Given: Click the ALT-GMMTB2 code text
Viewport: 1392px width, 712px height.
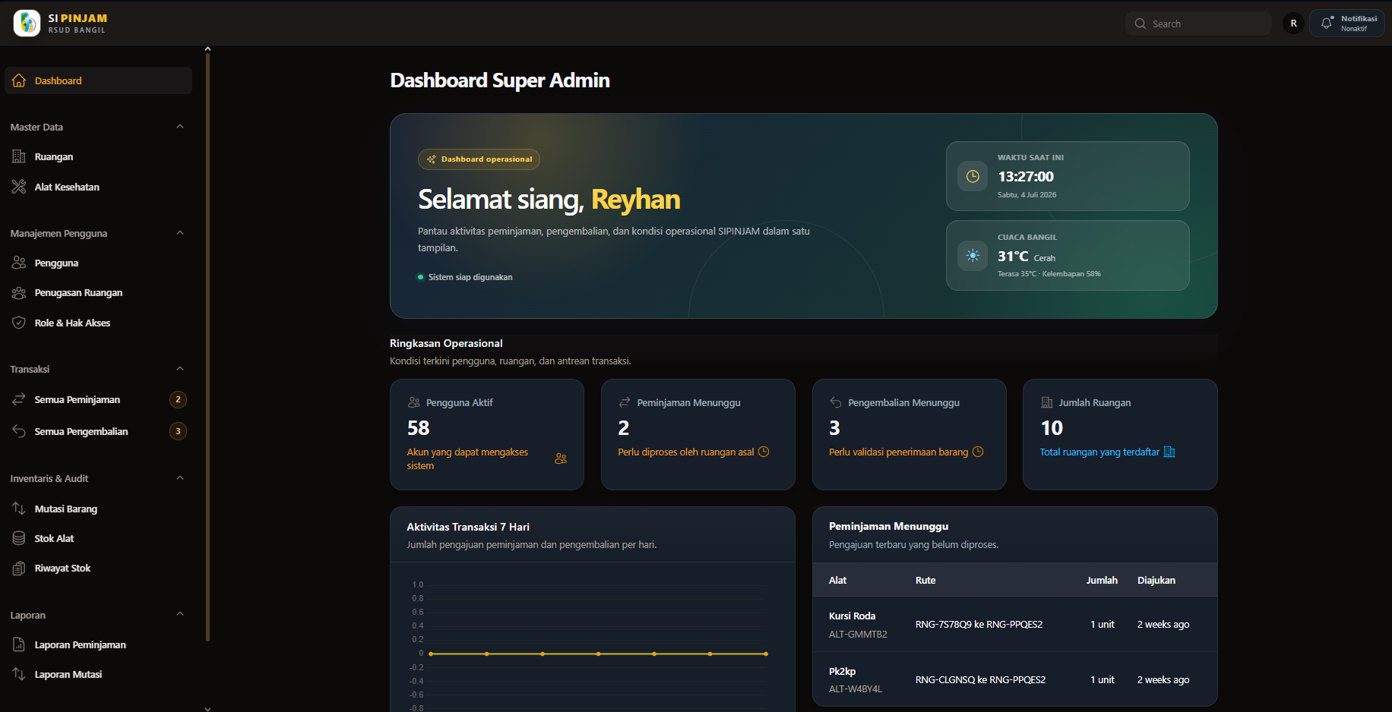Looking at the screenshot, I should coord(858,634).
